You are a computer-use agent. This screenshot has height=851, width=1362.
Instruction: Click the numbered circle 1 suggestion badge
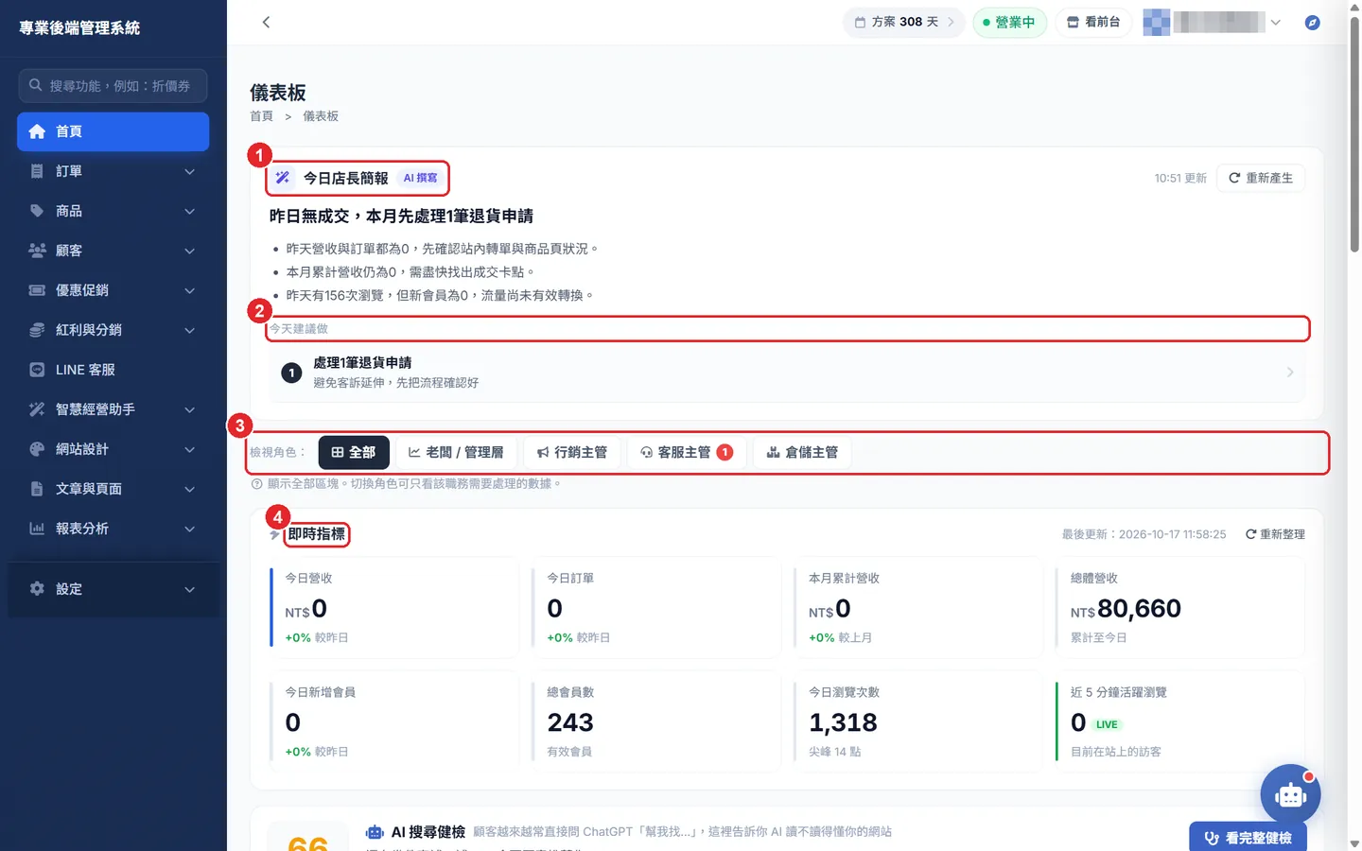pos(291,373)
